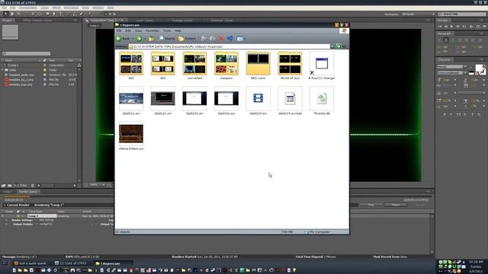Open the Back history dropdown arrow

coord(133,39)
